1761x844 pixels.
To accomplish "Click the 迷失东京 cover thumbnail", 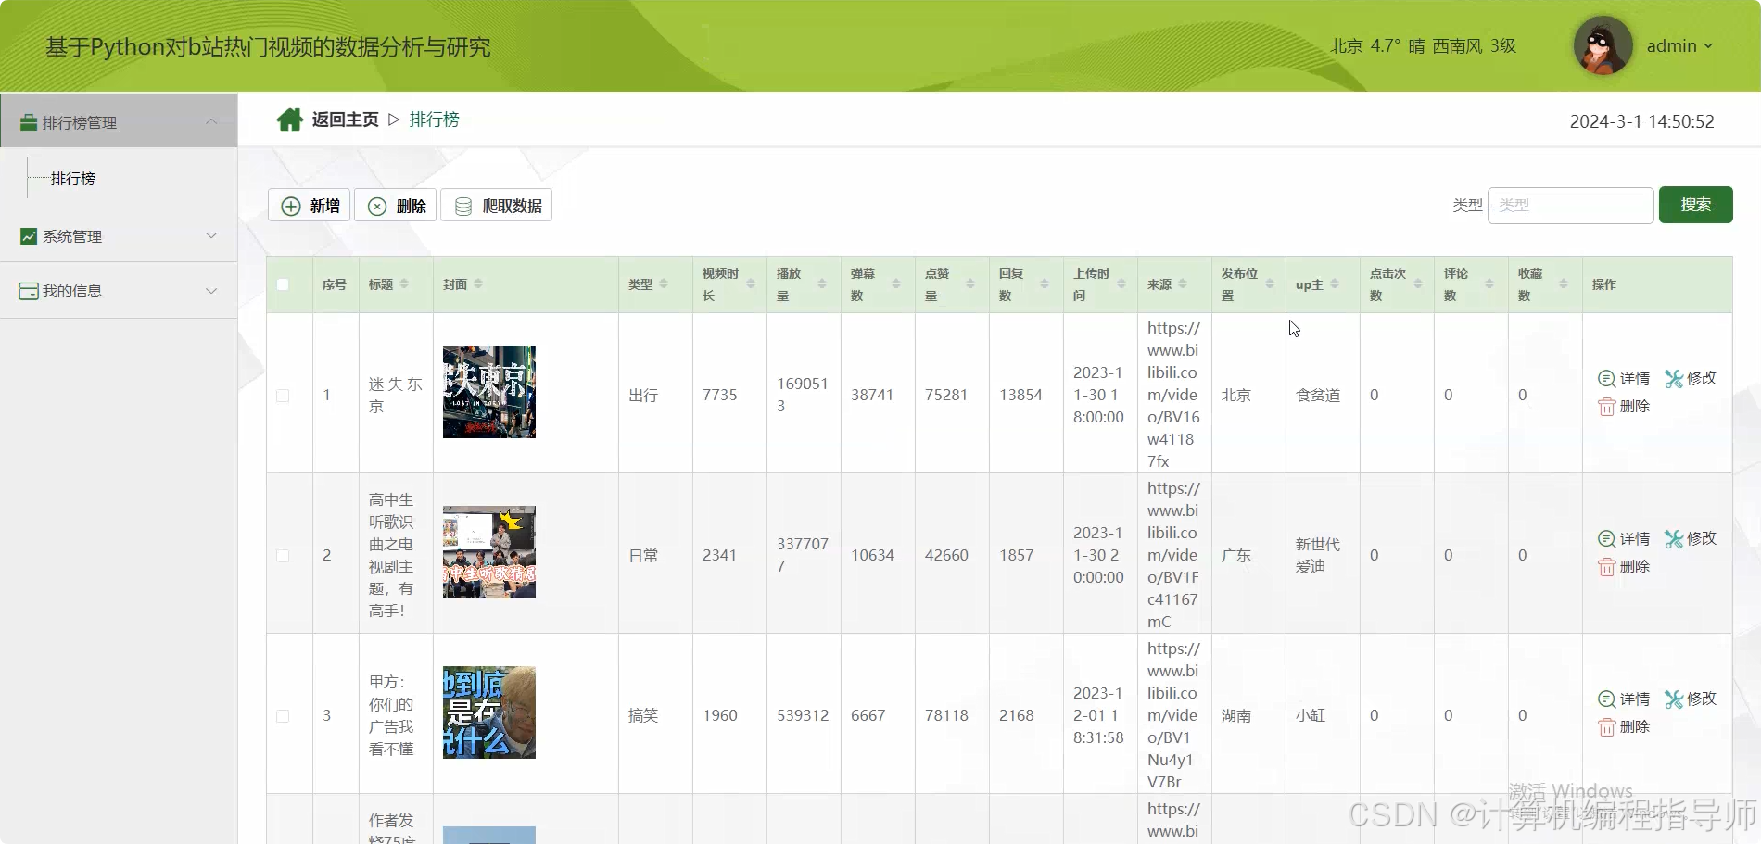I will (x=489, y=392).
